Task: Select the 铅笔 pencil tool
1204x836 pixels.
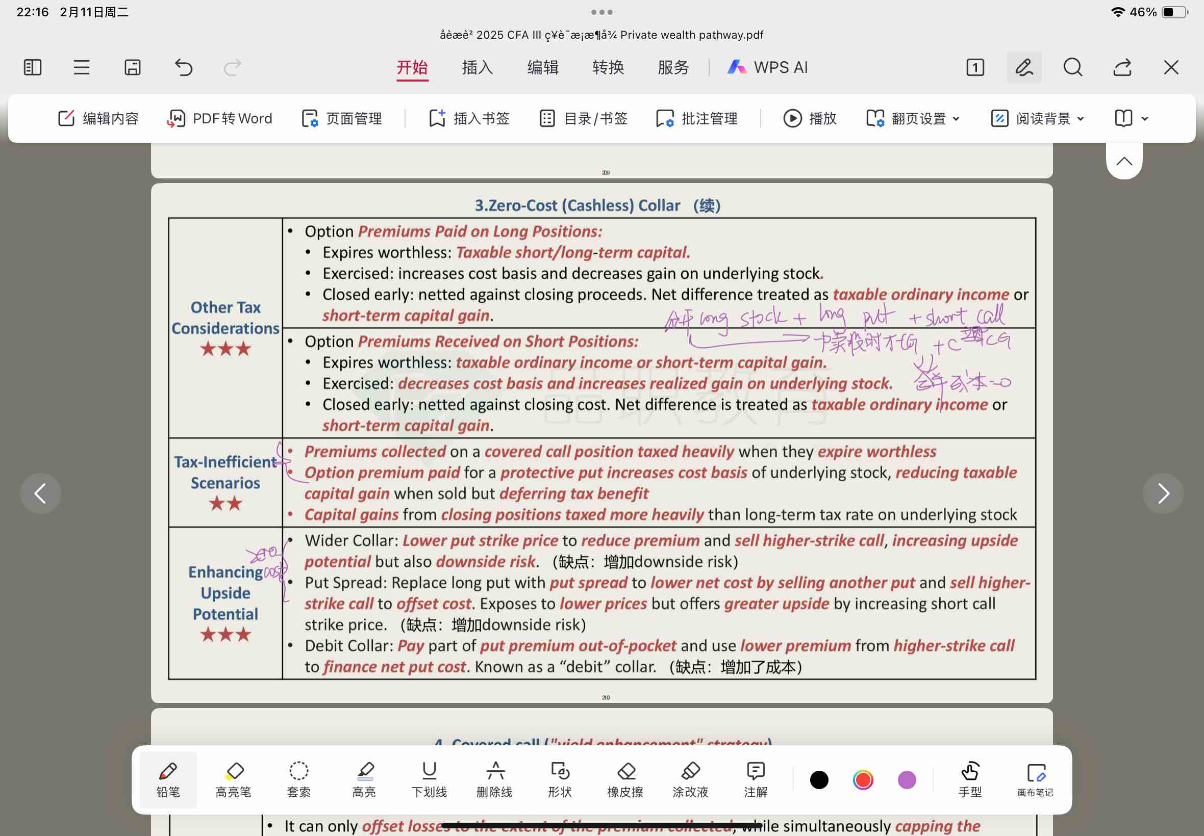Action: (168, 780)
